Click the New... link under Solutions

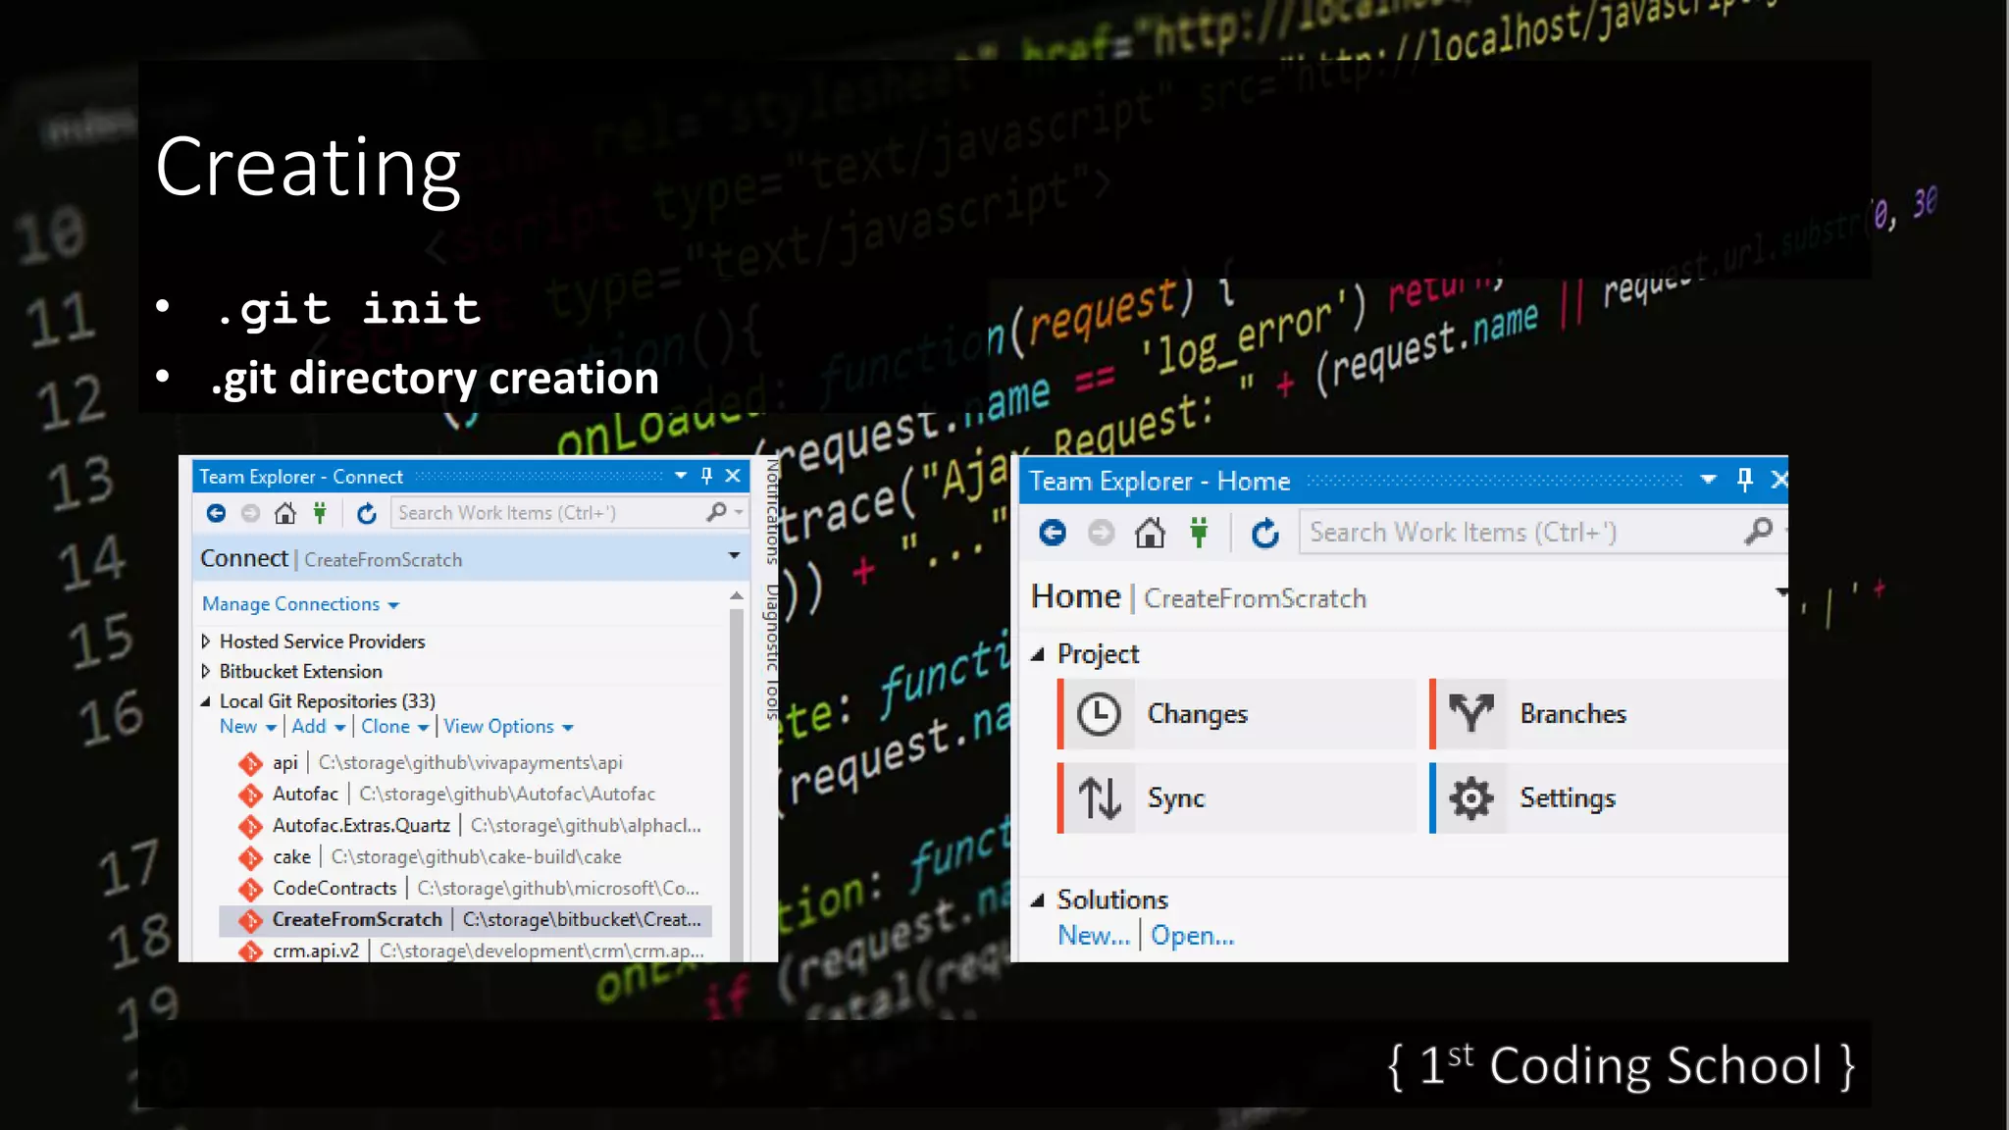(x=1093, y=936)
